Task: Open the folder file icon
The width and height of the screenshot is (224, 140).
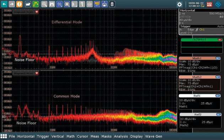Action: click(x=28, y=4)
